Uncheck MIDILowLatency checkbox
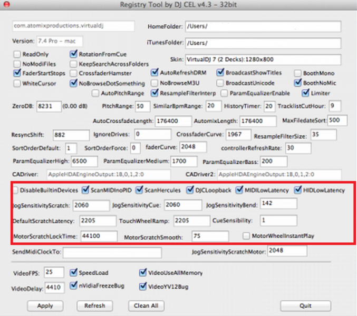 239,190
